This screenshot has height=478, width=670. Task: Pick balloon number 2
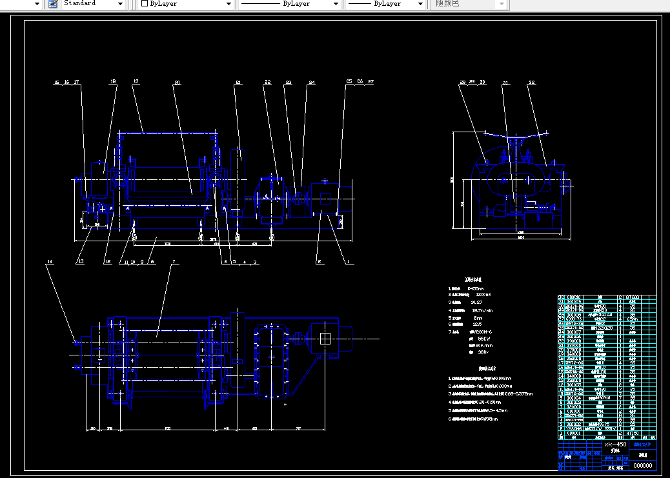[320, 262]
